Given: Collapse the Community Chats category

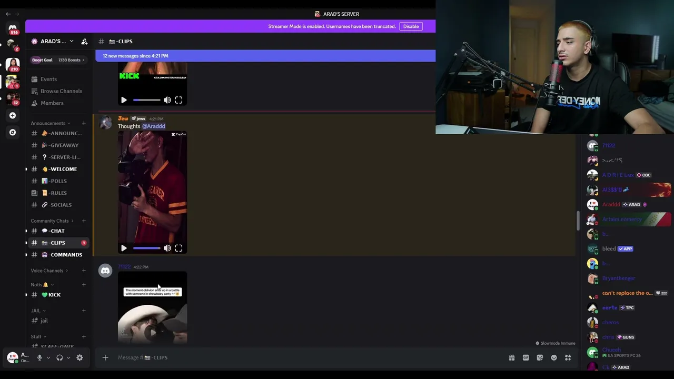Looking at the screenshot, I should [52, 221].
